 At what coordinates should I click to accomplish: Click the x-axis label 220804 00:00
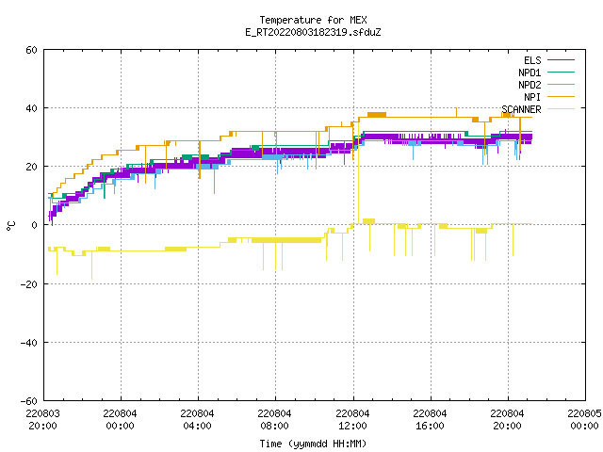(120, 420)
